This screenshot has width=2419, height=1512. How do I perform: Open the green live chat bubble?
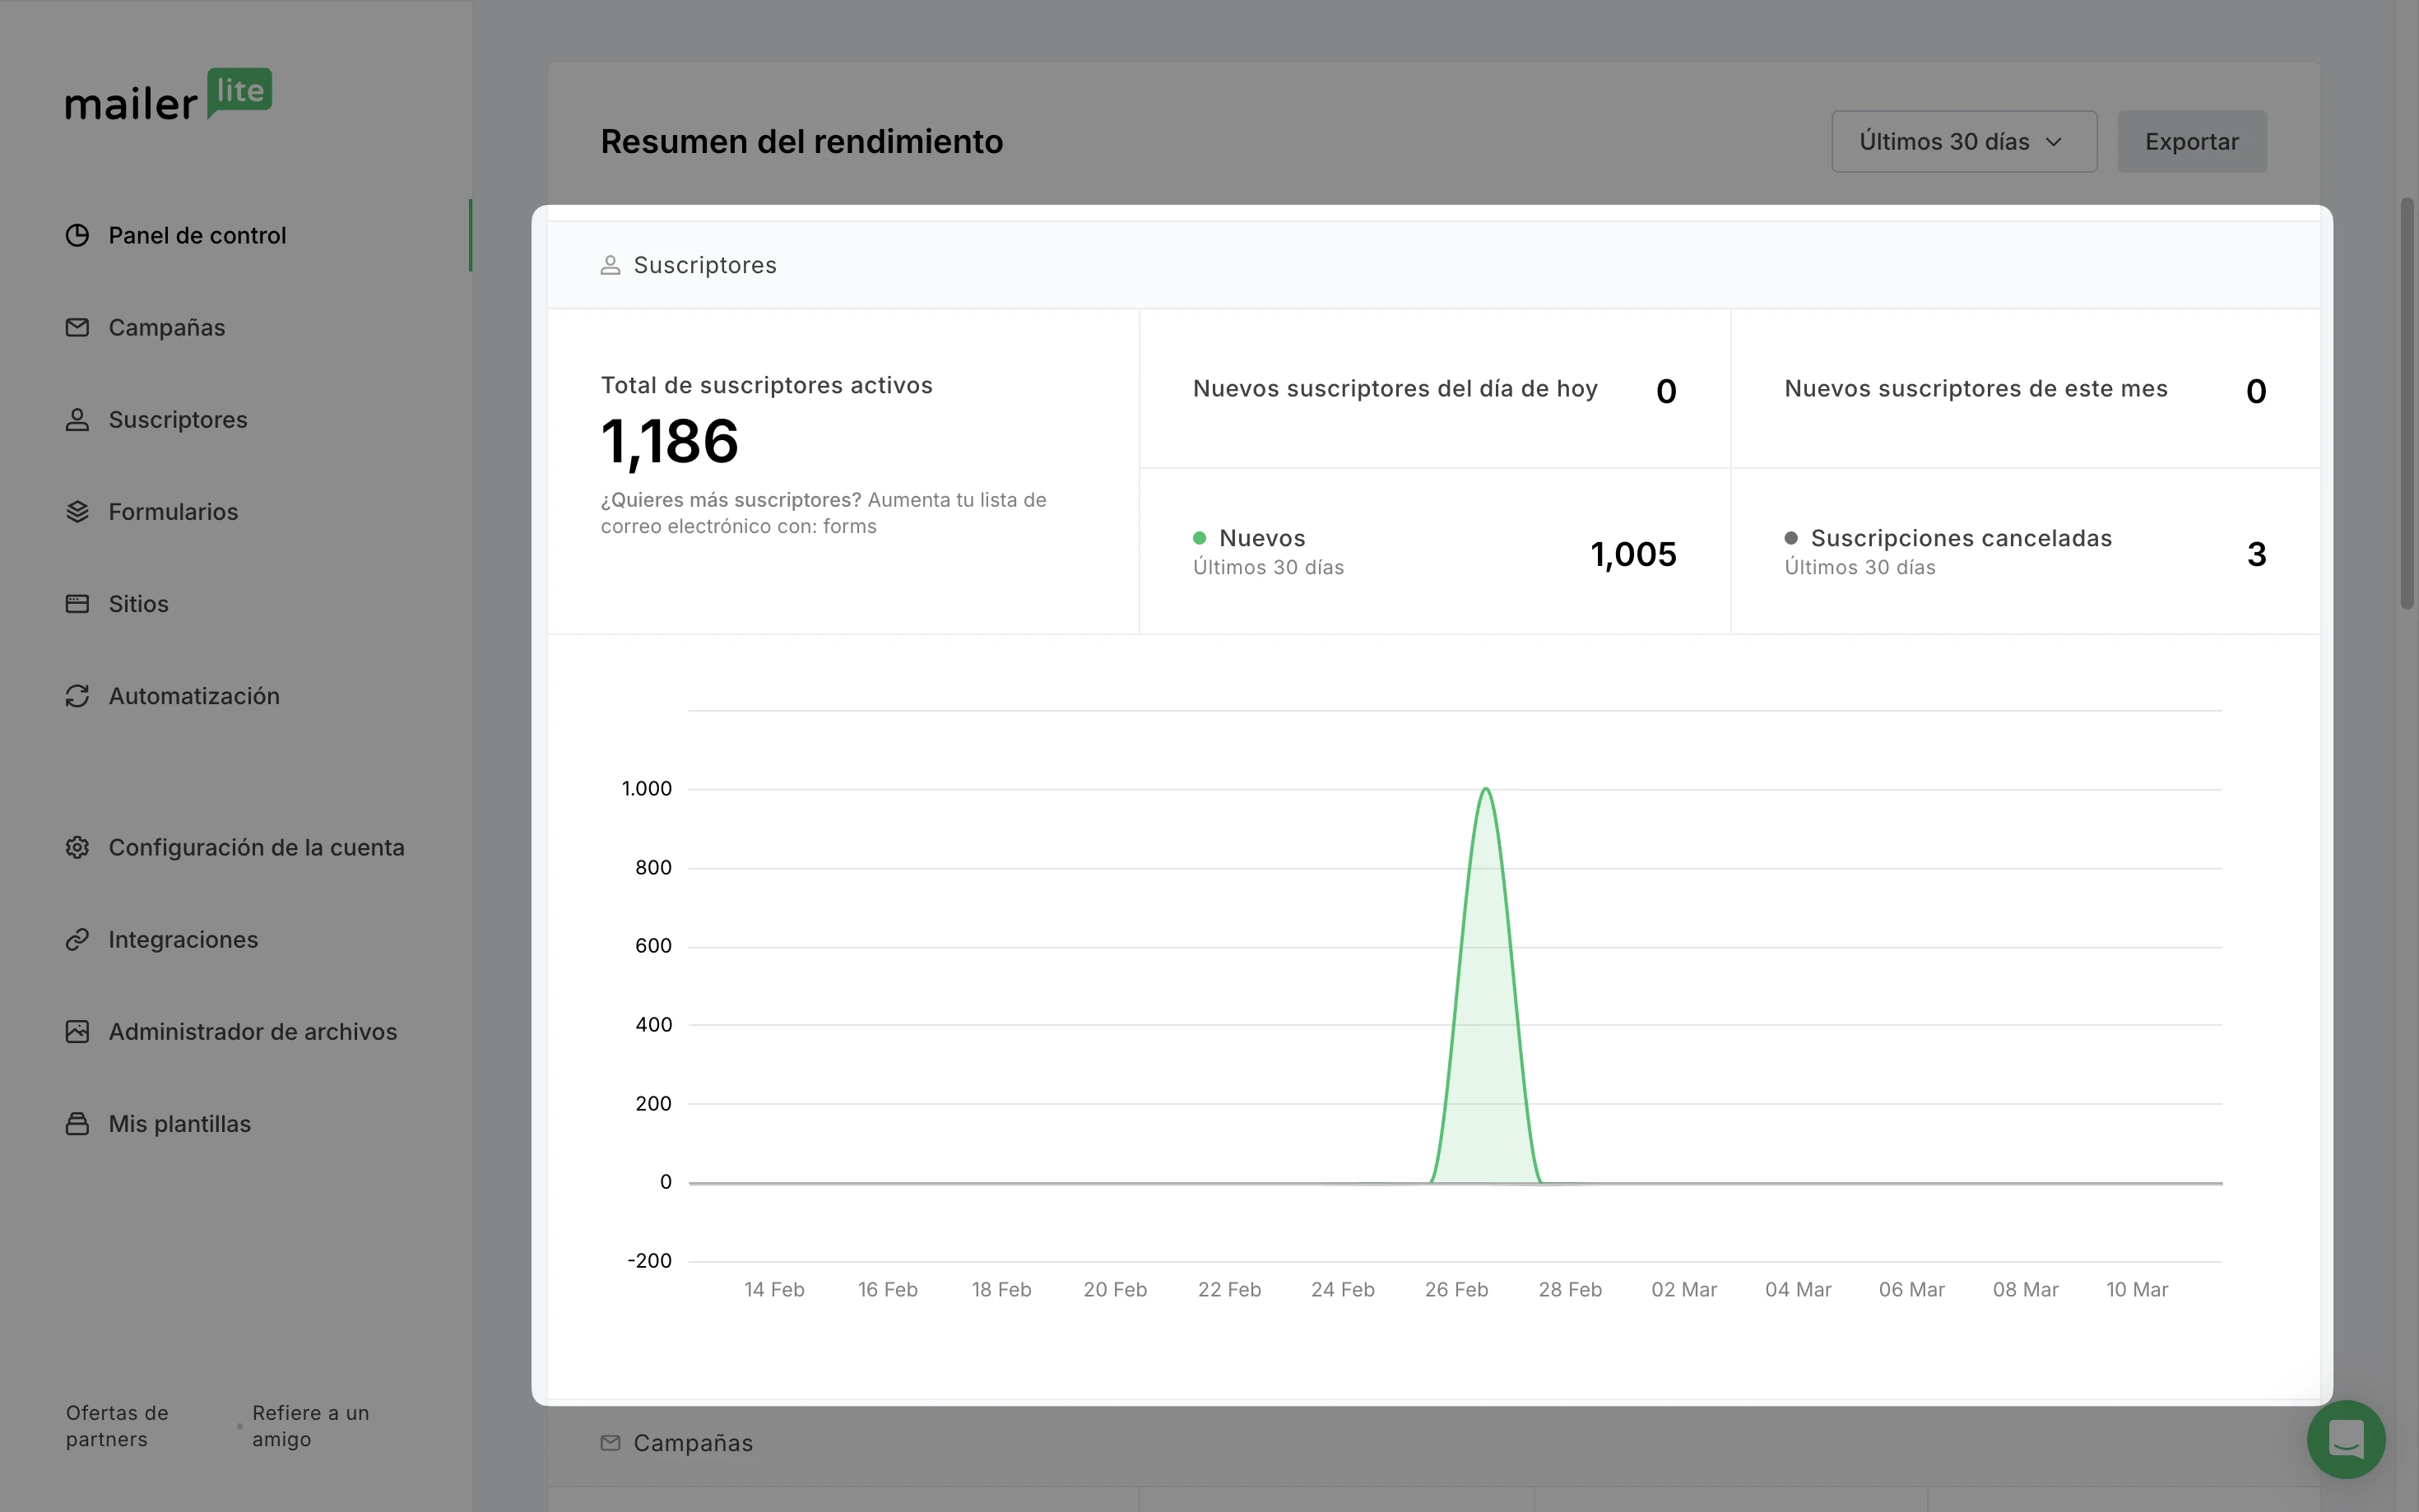[x=2345, y=1439]
